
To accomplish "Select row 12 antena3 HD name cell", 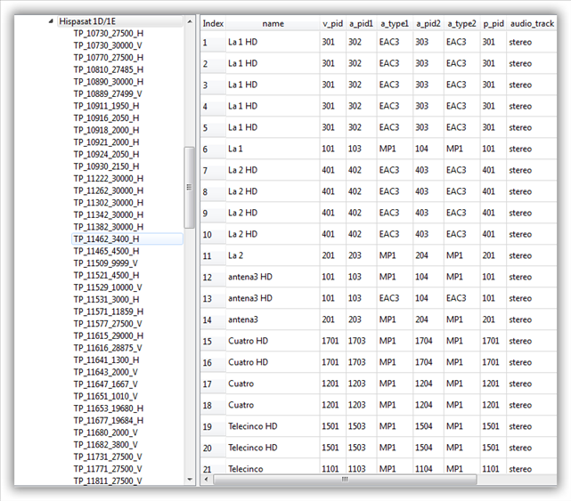I will pos(273,277).
